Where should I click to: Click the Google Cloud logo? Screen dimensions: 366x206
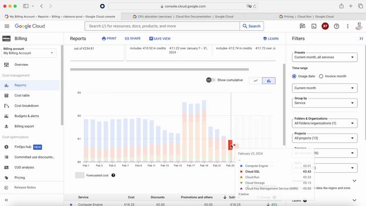(30, 26)
